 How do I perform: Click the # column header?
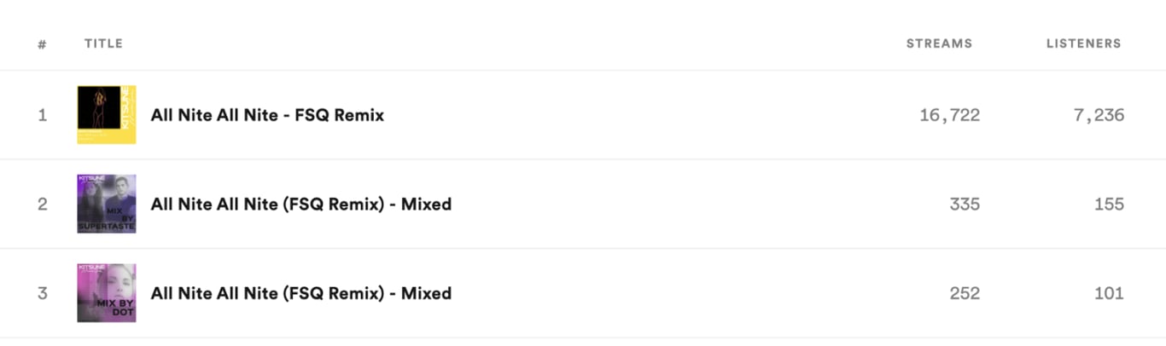[x=42, y=44]
